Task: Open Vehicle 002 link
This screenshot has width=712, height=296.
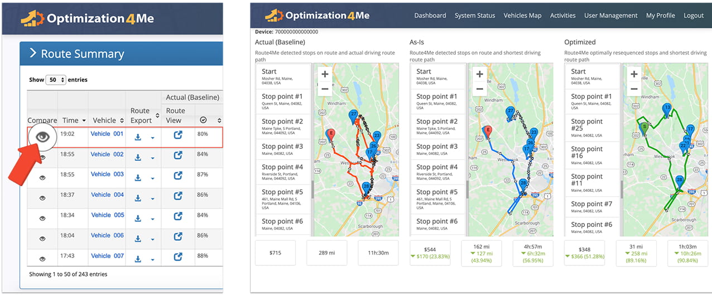Action: pyautogui.click(x=107, y=154)
